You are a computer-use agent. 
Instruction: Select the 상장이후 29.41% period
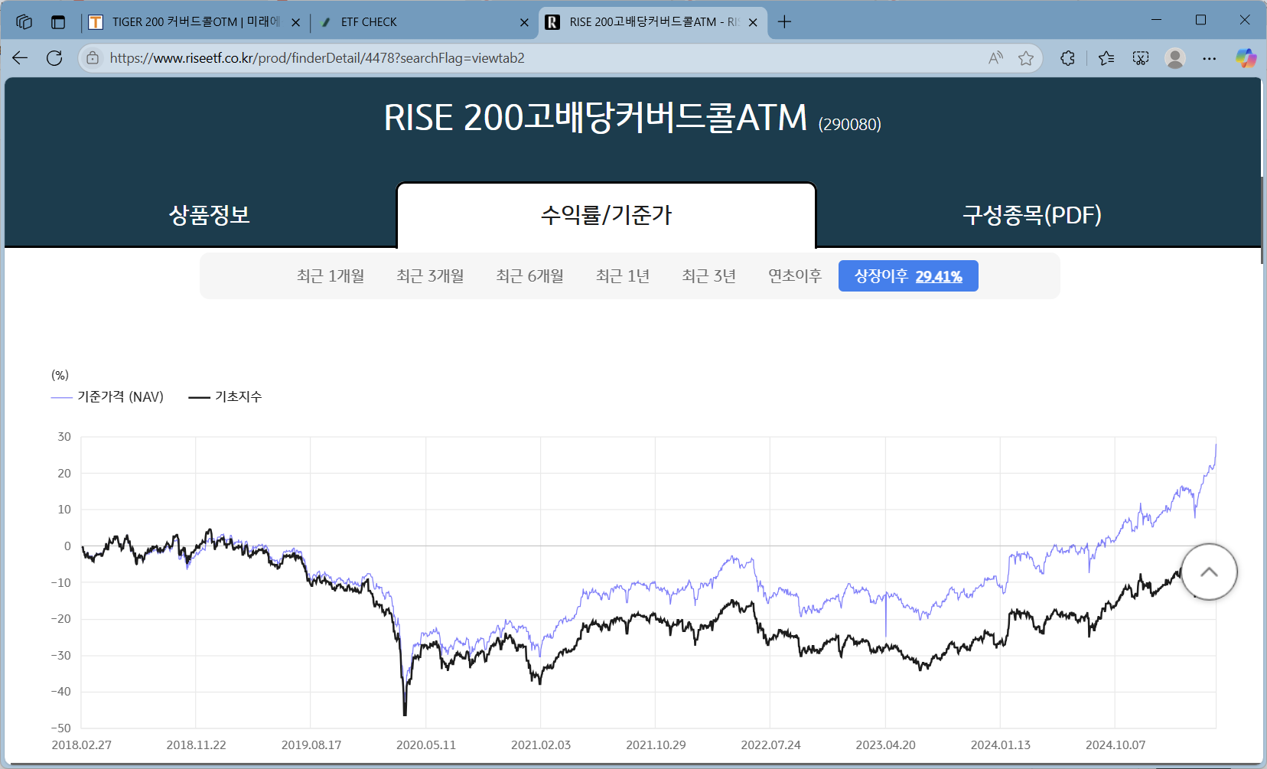[908, 276]
